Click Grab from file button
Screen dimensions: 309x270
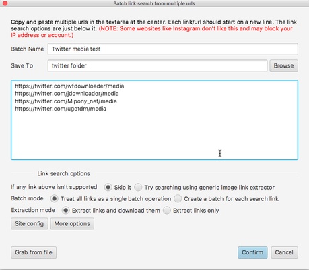tap(34, 252)
